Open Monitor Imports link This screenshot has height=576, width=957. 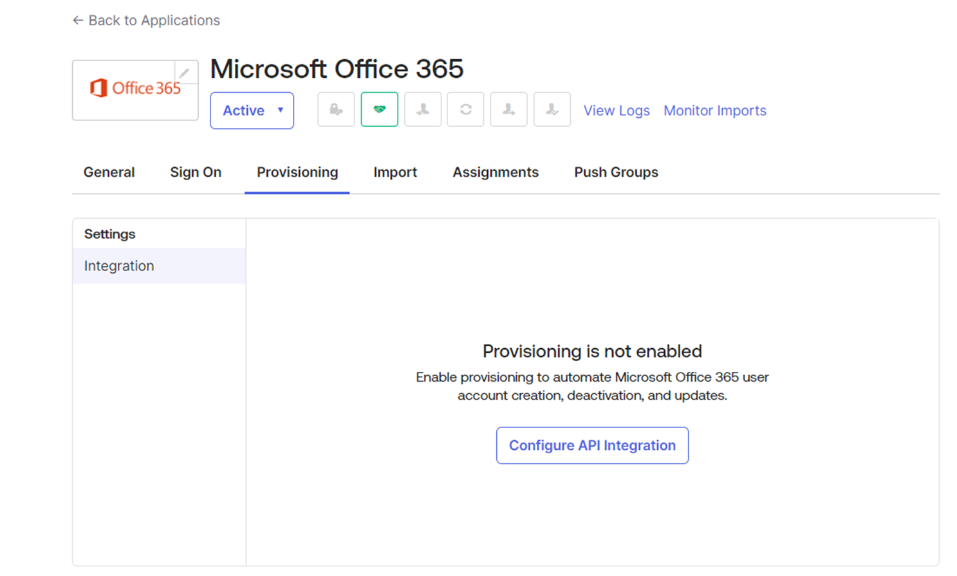click(715, 111)
